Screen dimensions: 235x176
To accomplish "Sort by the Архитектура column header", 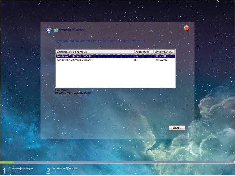I will click(143, 52).
